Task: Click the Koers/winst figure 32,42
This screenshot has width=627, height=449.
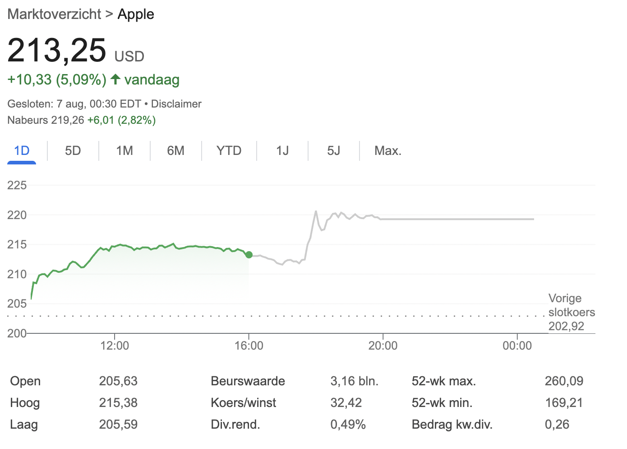Action: click(x=346, y=402)
